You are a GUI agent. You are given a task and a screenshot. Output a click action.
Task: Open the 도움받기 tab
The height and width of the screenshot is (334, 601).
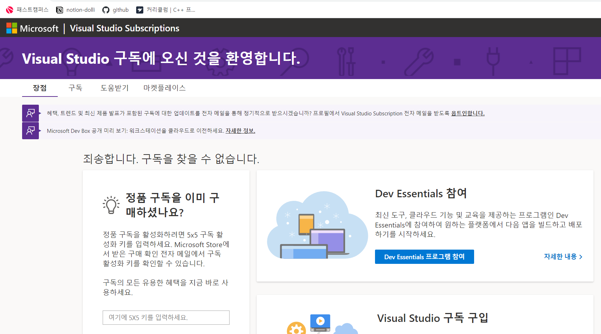114,88
